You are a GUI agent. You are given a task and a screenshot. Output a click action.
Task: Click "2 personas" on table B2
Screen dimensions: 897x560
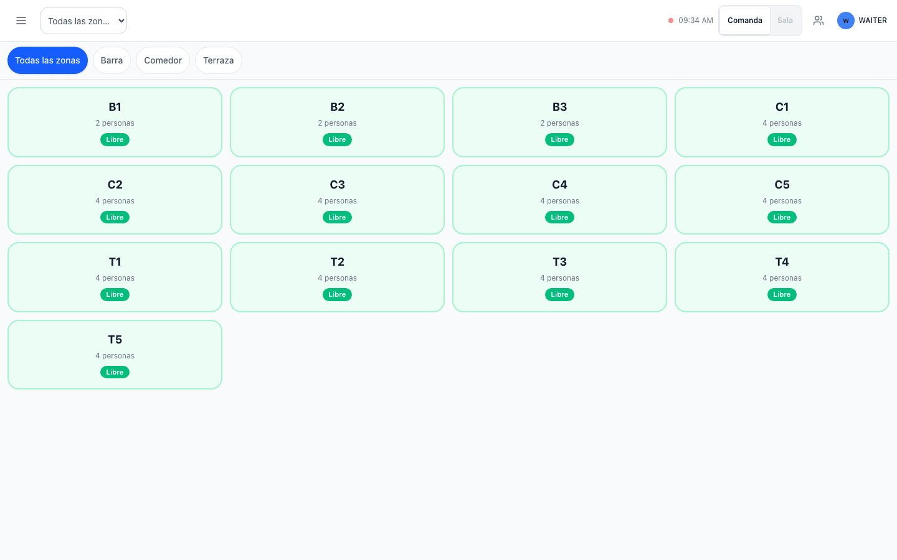point(337,123)
